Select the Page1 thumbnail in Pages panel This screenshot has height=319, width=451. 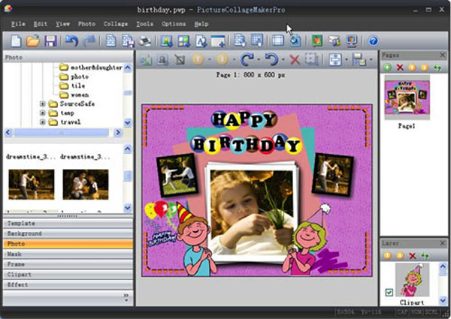(x=407, y=97)
